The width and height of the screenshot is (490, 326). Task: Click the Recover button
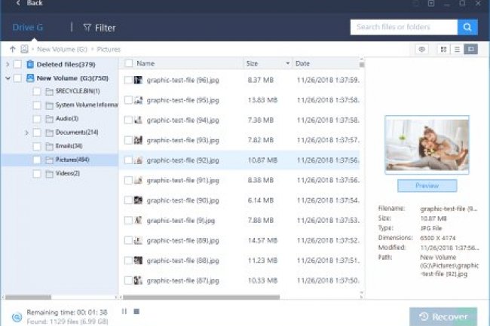pos(443,316)
